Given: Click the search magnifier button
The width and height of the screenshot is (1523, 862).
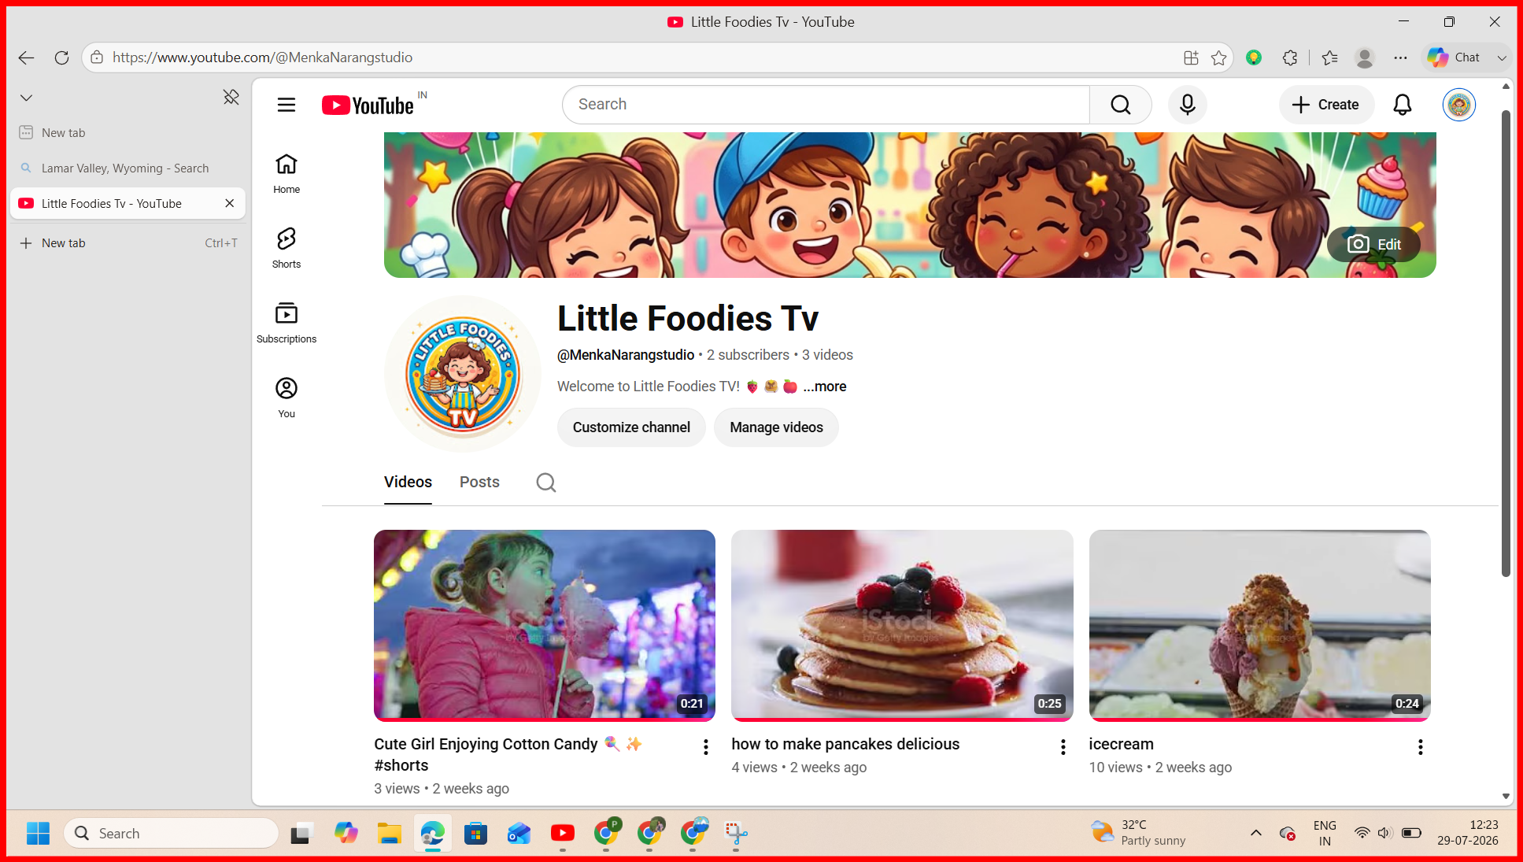Looking at the screenshot, I should pyautogui.click(x=1120, y=105).
